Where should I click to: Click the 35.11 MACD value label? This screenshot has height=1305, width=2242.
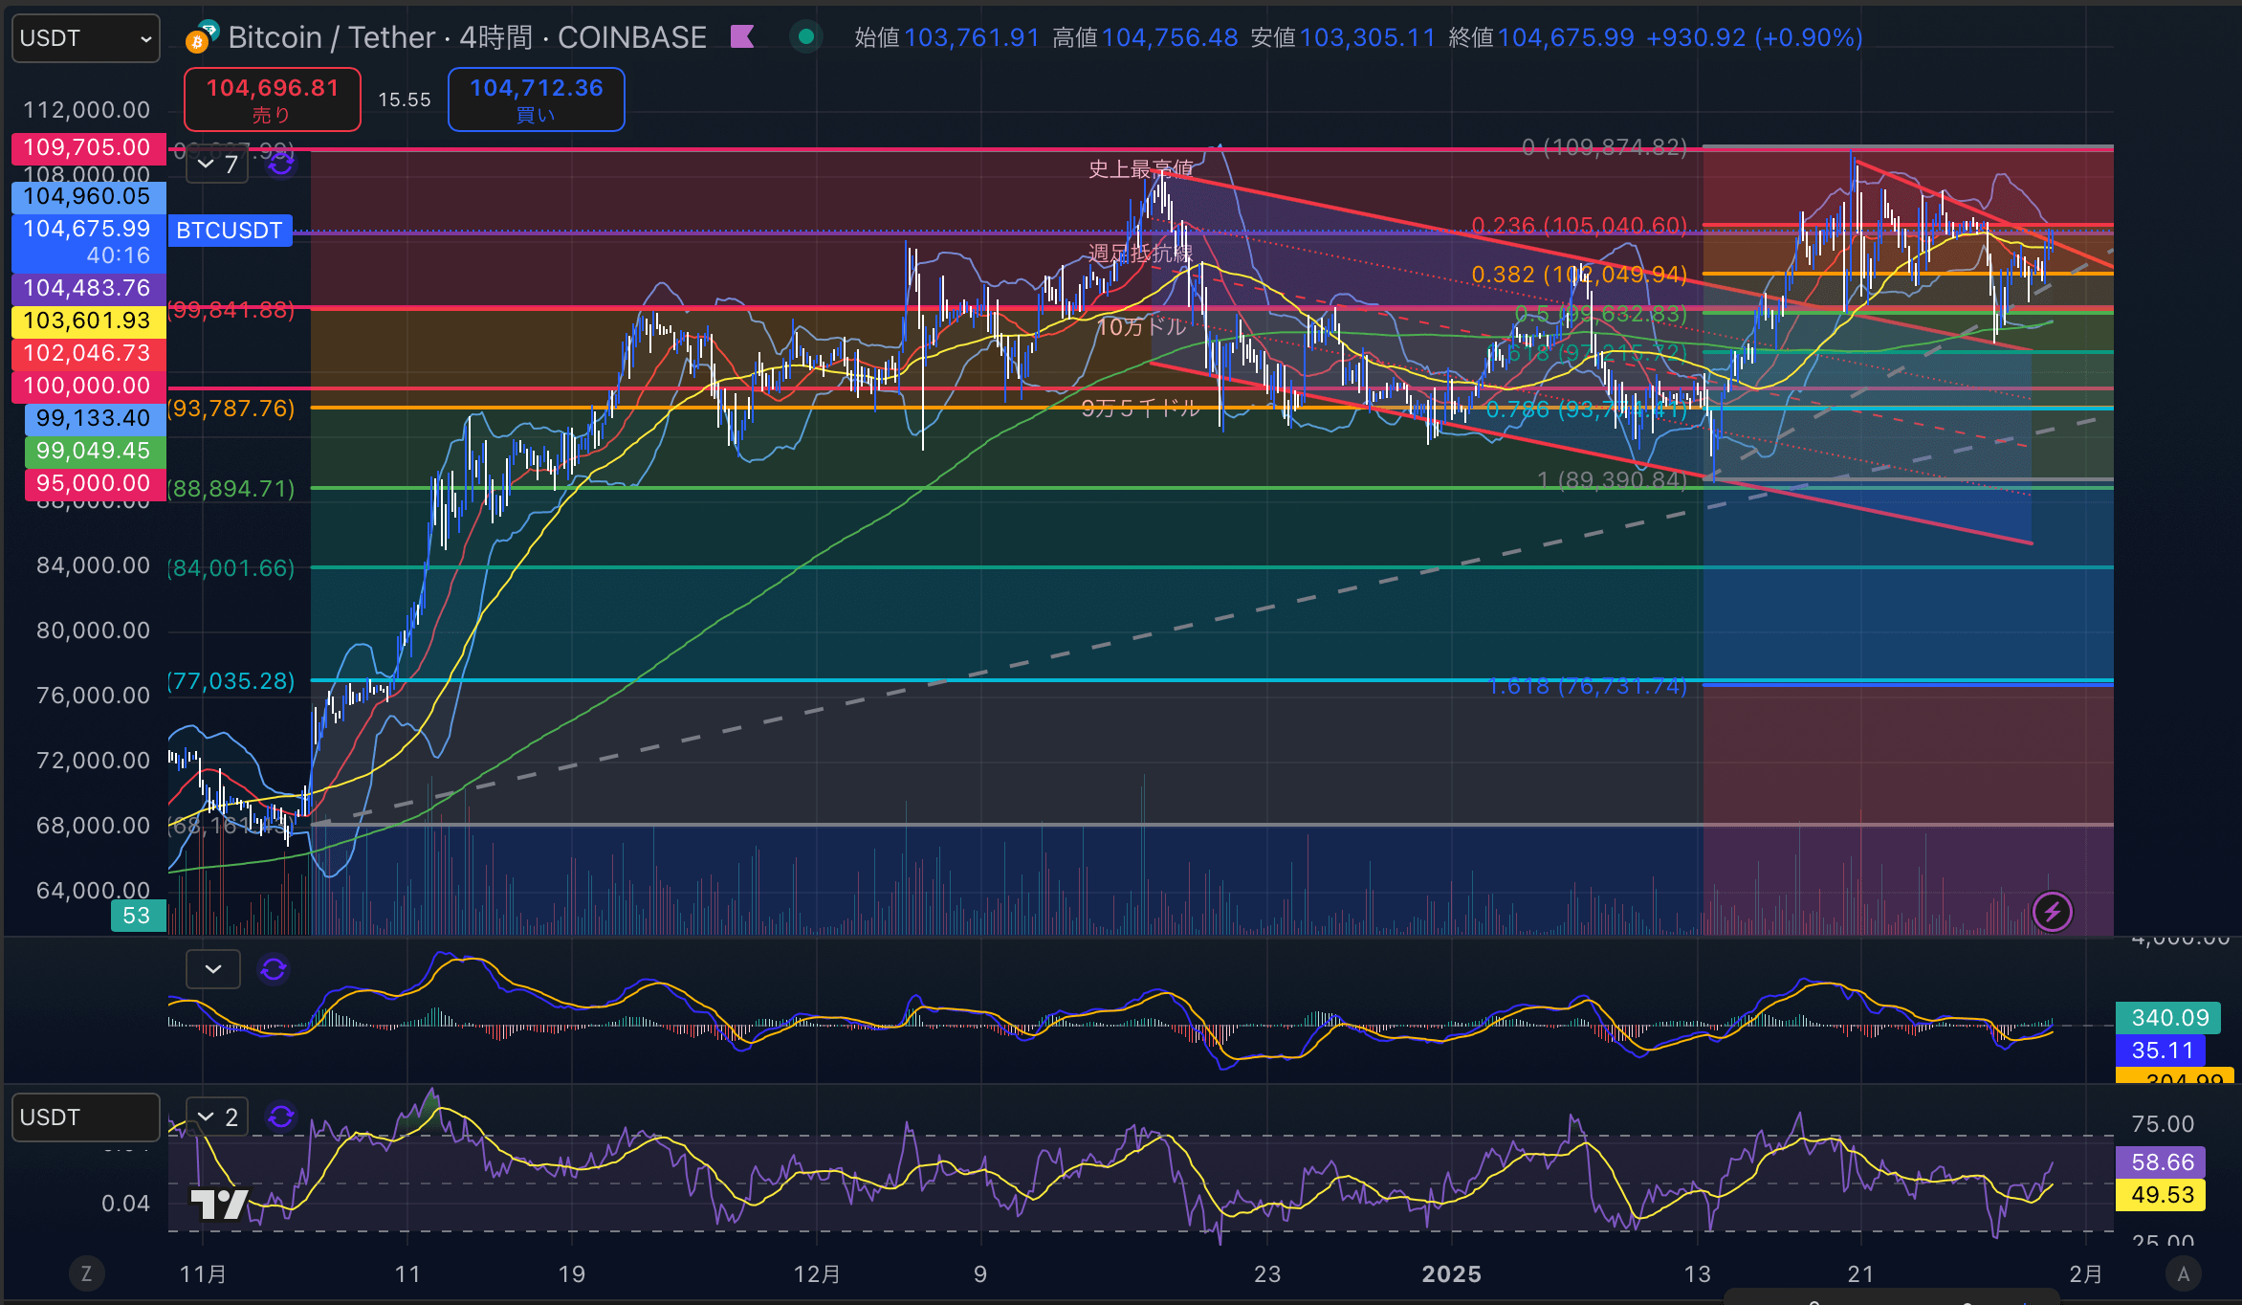click(x=2162, y=1051)
